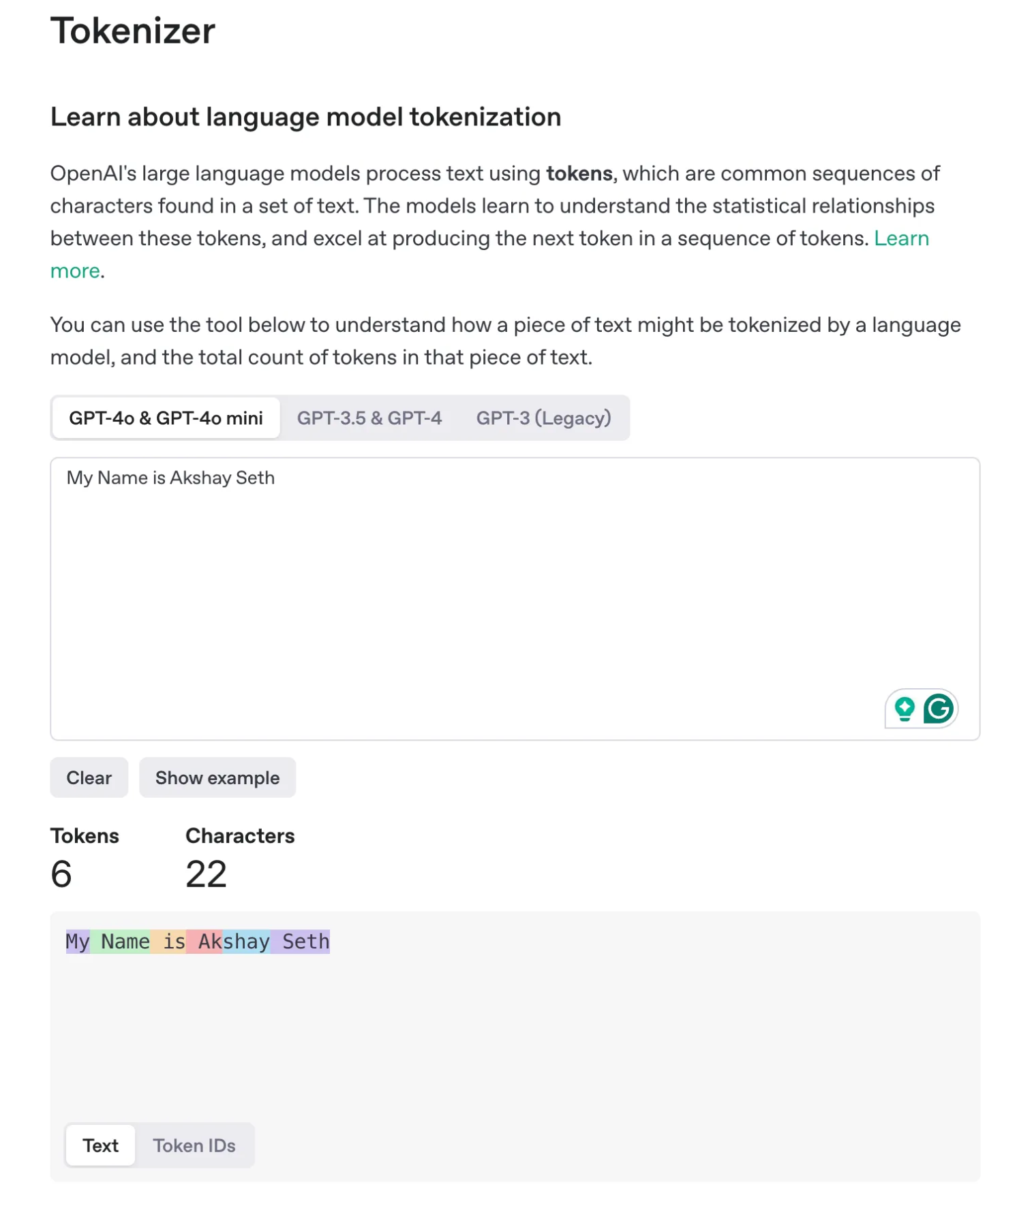Click the orange 'is' token highlight
Screen dimensions: 1017x1206
pos(168,942)
